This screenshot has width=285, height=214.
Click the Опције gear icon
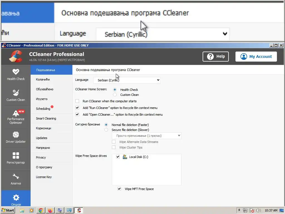point(16,198)
